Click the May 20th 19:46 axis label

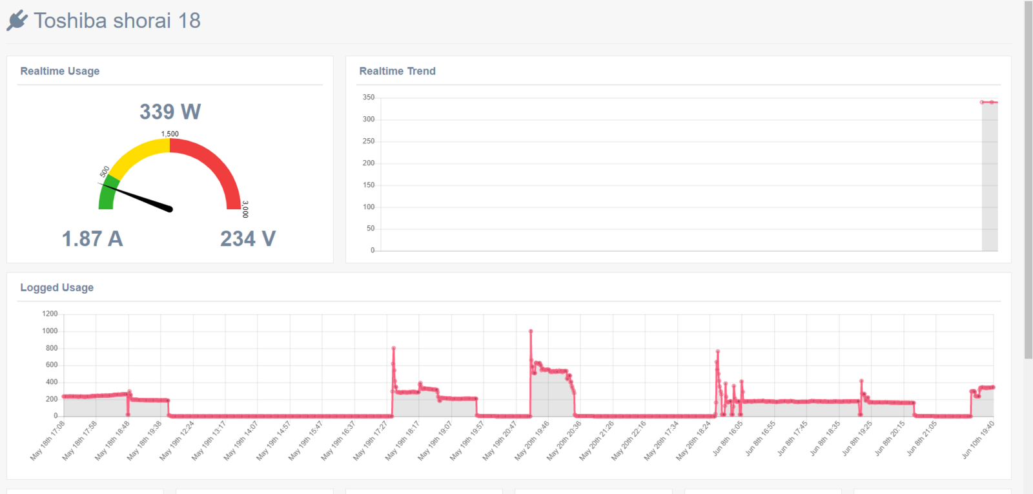(532, 440)
